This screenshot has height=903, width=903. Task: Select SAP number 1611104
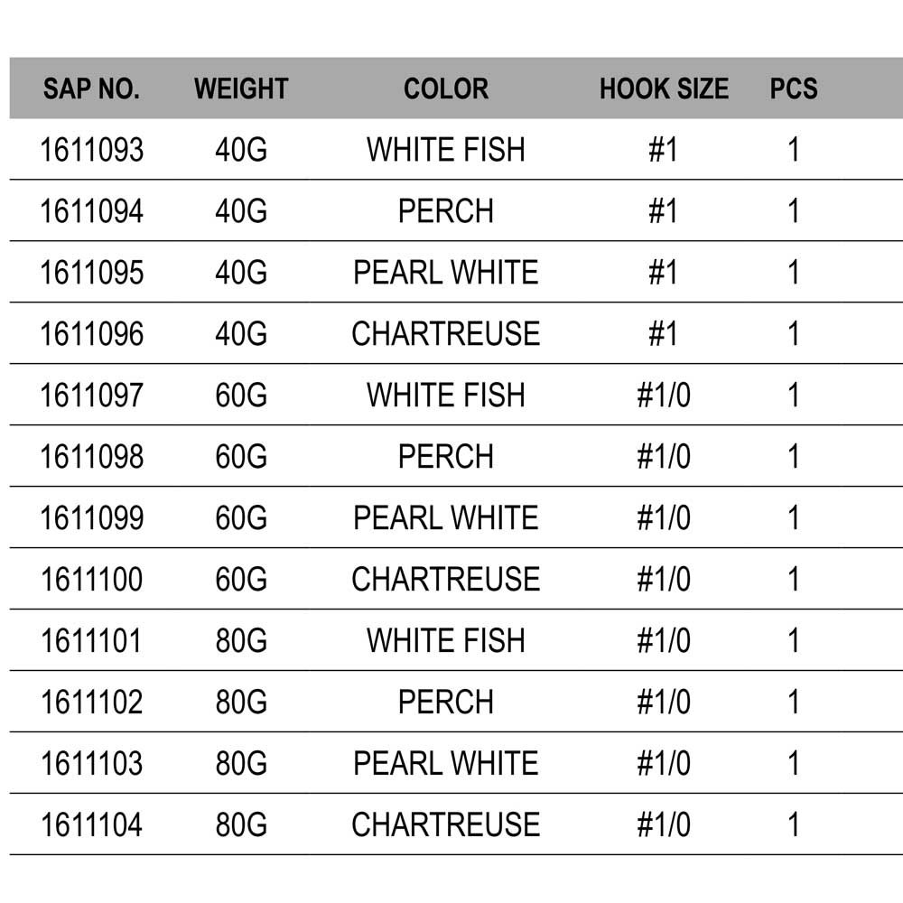pos(91,825)
